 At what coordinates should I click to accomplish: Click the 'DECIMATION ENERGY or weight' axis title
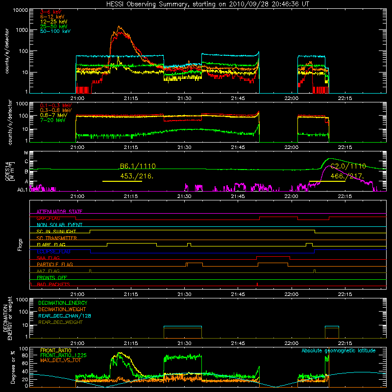tap(7, 318)
